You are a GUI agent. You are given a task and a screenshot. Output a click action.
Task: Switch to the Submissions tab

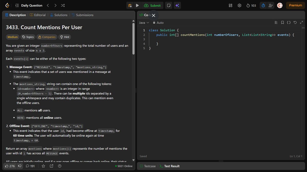[82, 15]
